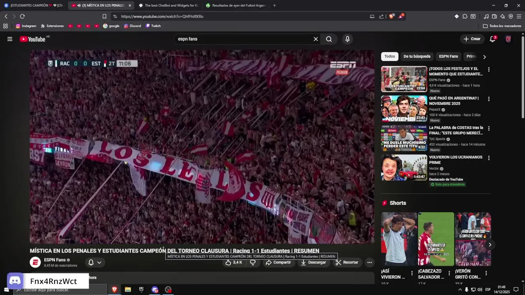525x295 pixels.
Task: Switch to 'Resultados de ayer del Futbol' tab
Action: [236, 5]
